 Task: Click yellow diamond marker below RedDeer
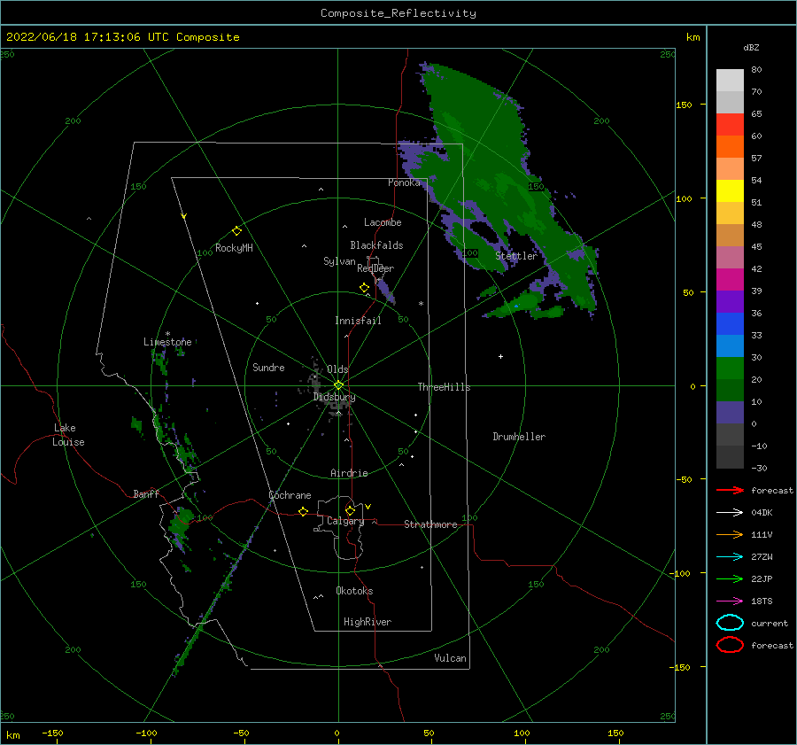[365, 288]
